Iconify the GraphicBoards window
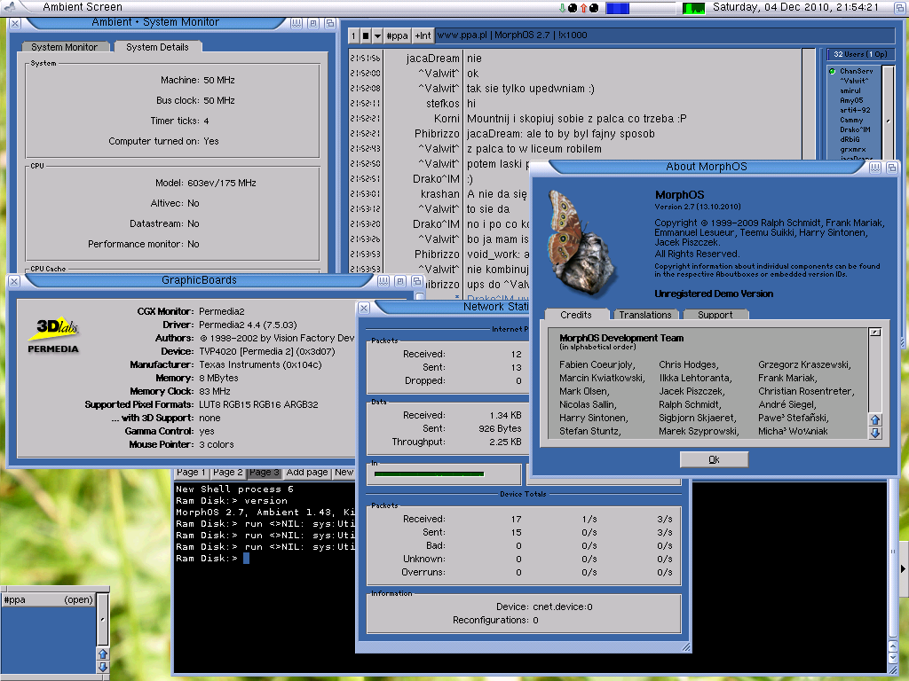The height and width of the screenshot is (681, 909). tap(383, 281)
